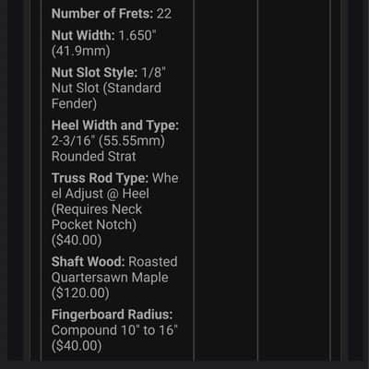Click the Fingerboard Radius label
This screenshot has width=369, height=369.
tap(112, 315)
